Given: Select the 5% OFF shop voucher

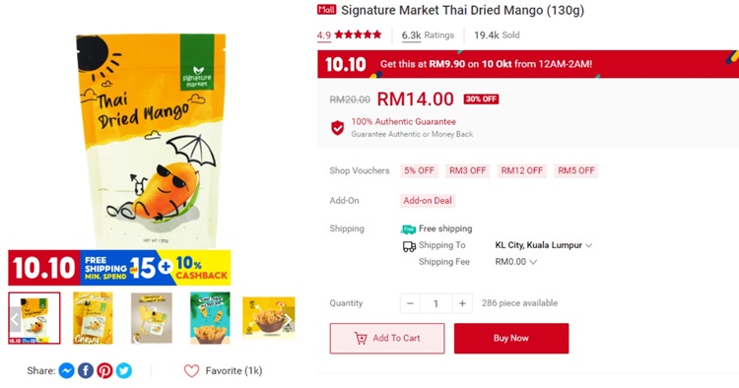Looking at the screenshot, I should (419, 170).
